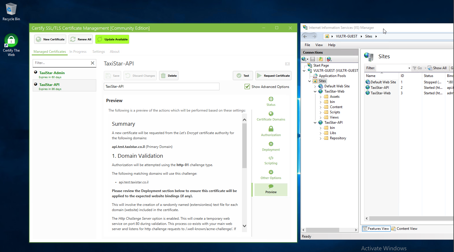Viewport: 454px width, 252px height.
Task: Click Sites in the IIS breadcrumb path
Action: coord(368,36)
